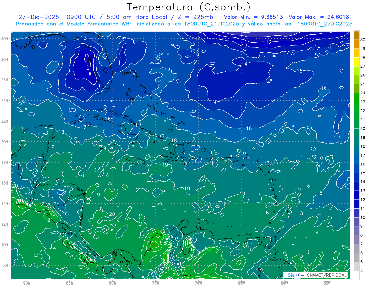Click the 26 value on the color legend
Screen dimensions: 371x287
363,75
